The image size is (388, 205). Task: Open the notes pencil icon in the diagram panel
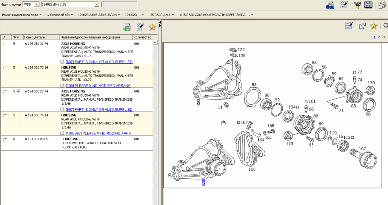pyautogui.click(x=349, y=26)
